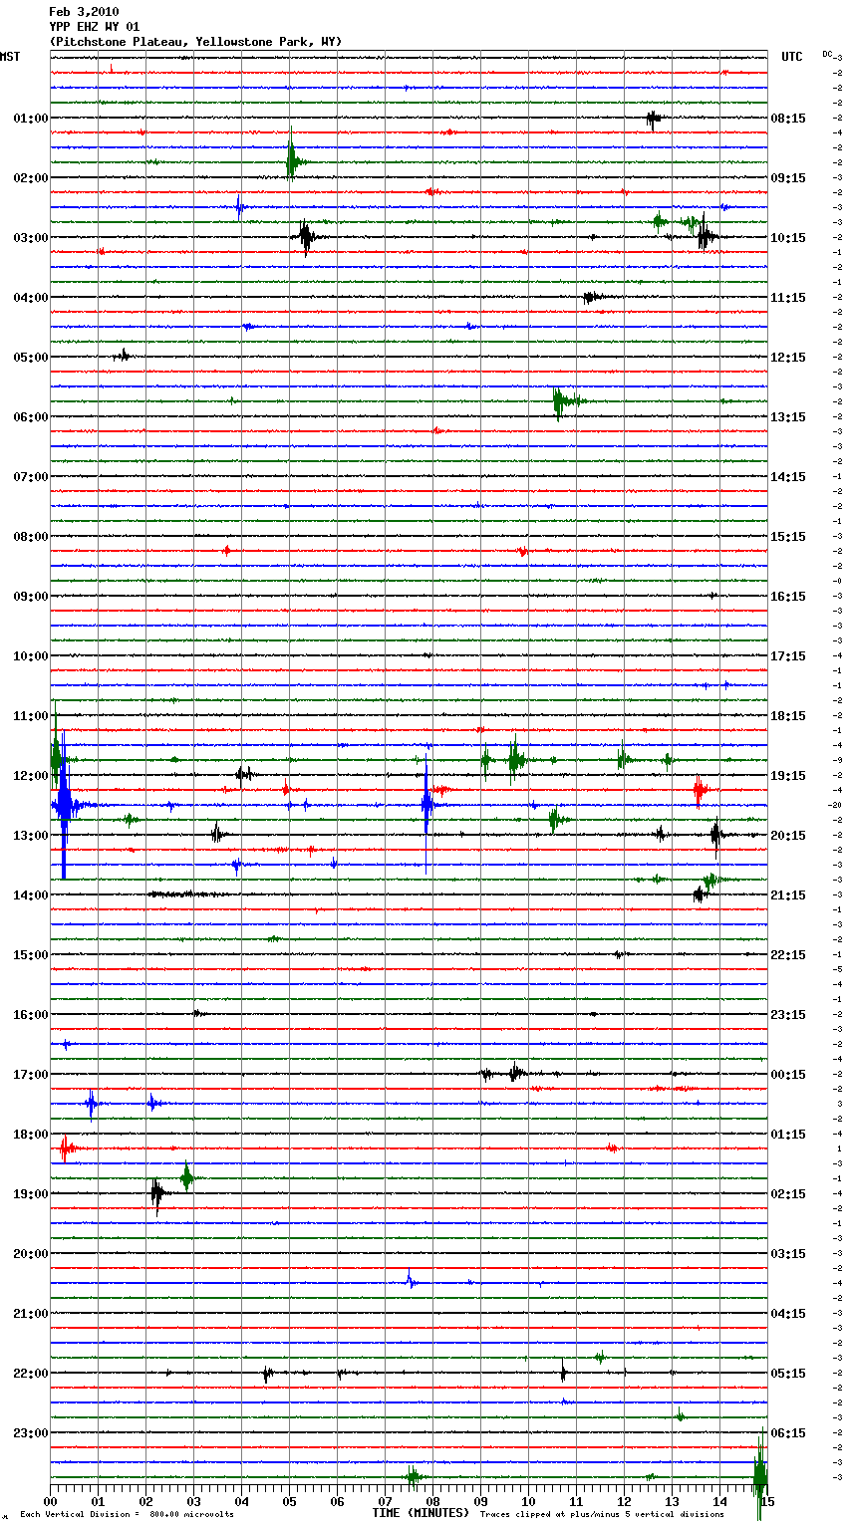Select the 05:00 MST row label
847x1528 pixels.
[31, 358]
